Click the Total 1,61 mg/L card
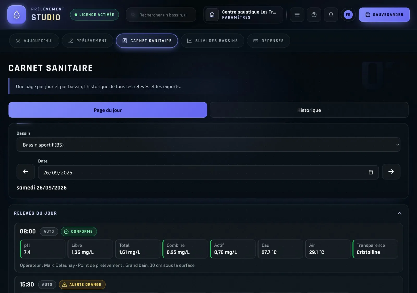 (x=138, y=249)
